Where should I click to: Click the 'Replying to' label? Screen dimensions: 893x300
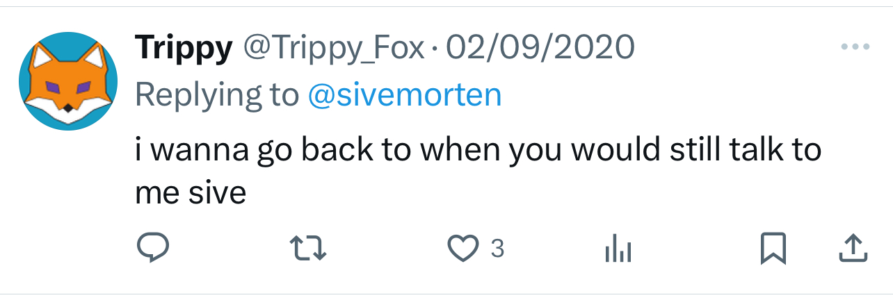[216, 95]
